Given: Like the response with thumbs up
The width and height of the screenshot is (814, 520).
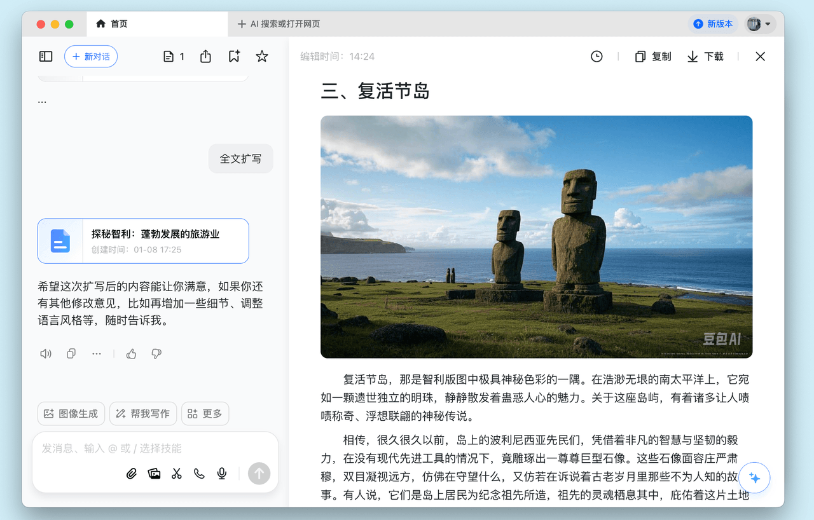Looking at the screenshot, I should pos(132,354).
